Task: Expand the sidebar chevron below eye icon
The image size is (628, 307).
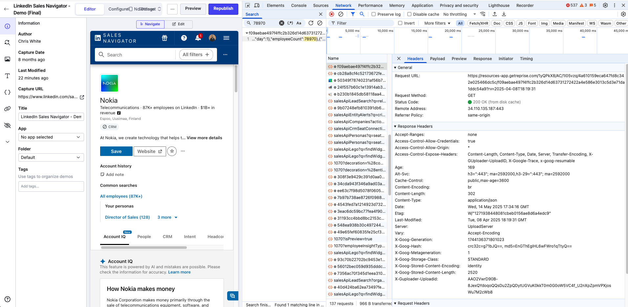Action: pyautogui.click(x=7, y=142)
